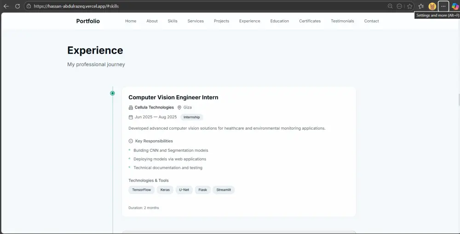Jump to the Projects section
Screen dimensions: 460x234
(x=221, y=21)
